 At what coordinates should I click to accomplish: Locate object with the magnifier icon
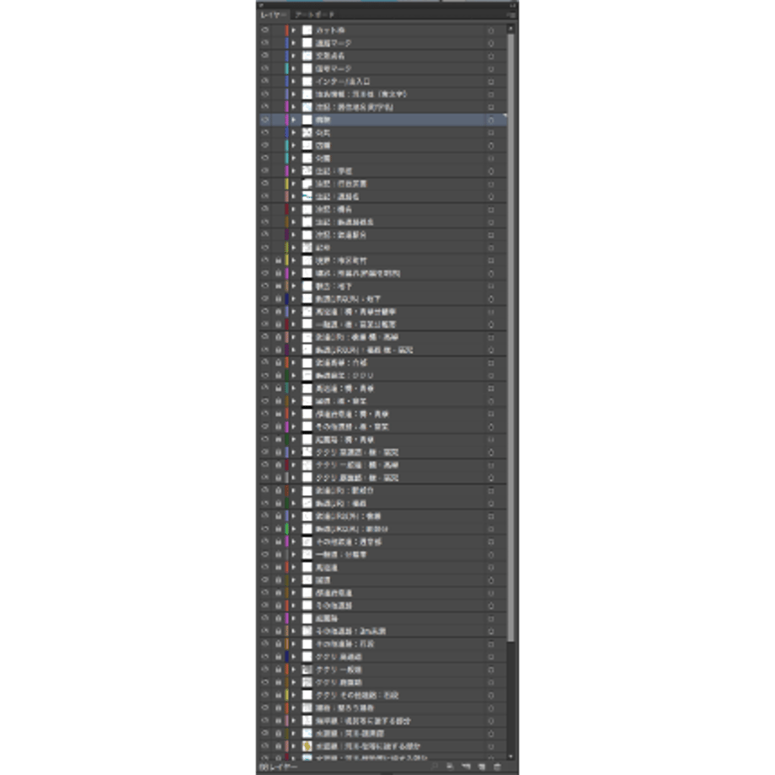435,767
